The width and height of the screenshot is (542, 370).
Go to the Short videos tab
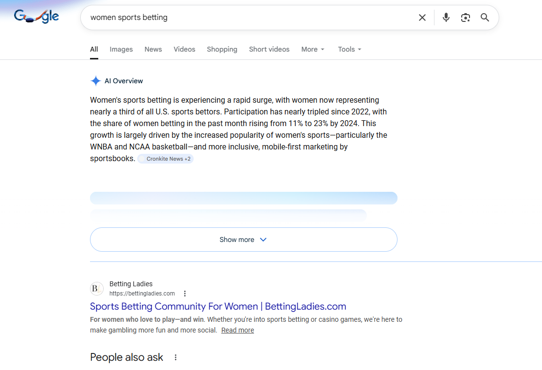[269, 49]
